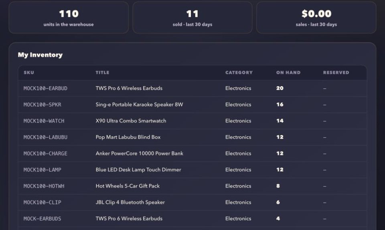Click on-hand value 6 for JBL Clip
Screen dimensions: 385x230
[278, 202]
